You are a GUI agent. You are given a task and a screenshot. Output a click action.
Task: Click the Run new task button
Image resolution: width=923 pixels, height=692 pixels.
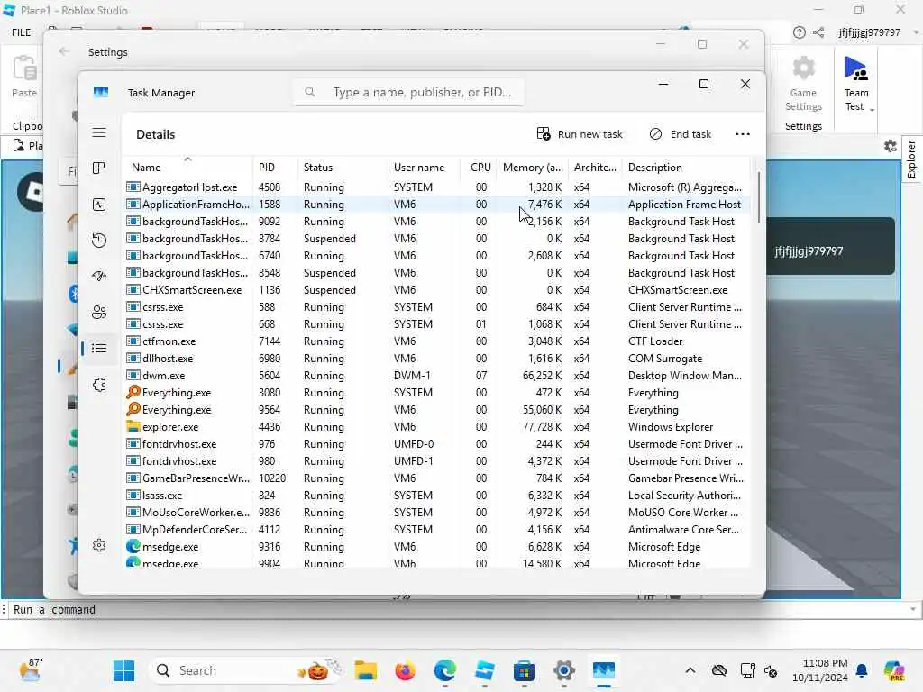point(580,134)
